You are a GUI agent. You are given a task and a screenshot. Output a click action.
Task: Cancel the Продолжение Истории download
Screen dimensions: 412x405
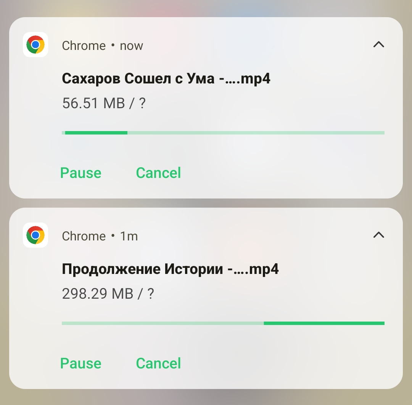click(158, 363)
